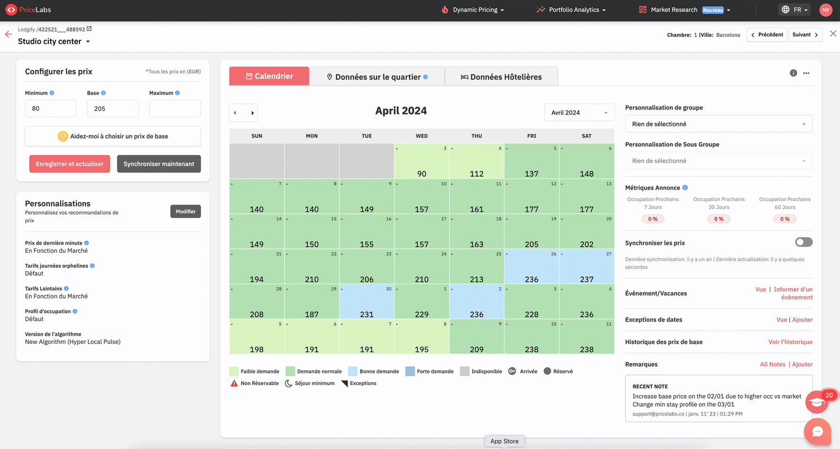Click the empty Maximum price field
Screen dimensions: 840x449
175,109
